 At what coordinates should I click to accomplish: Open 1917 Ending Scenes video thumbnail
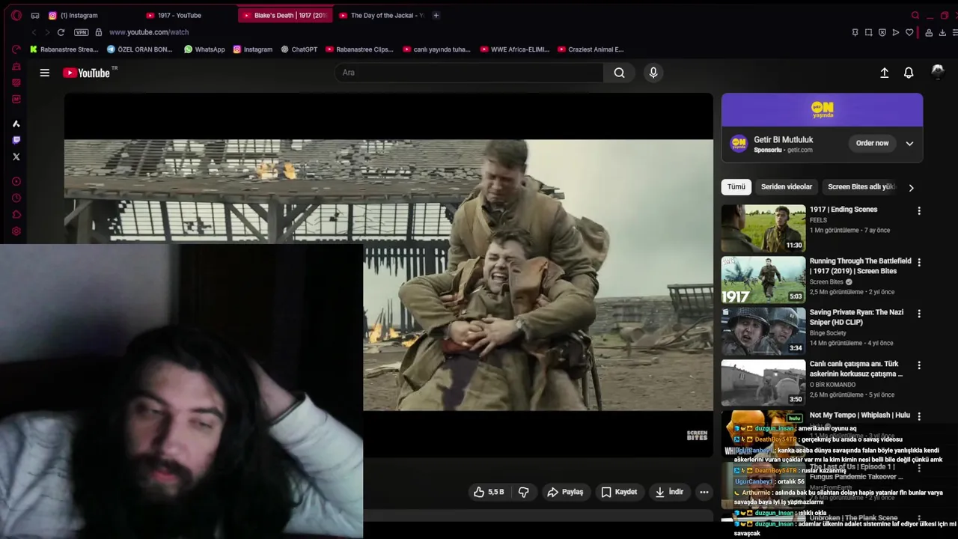(x=763, y=228)
